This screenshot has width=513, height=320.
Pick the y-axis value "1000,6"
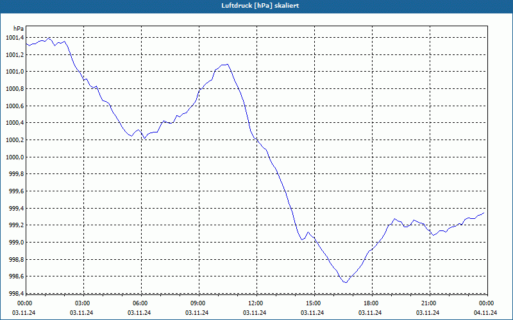pos(15,106)
